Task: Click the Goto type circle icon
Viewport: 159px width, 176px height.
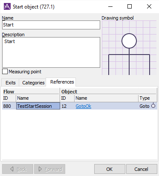Action: click(x=153, y=106)
